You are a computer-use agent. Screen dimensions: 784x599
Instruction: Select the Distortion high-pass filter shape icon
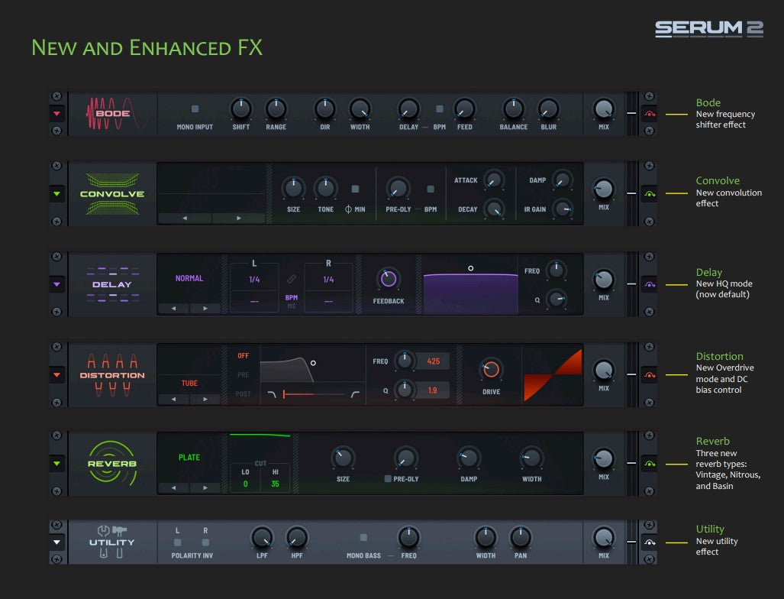click(x=355, y=394)
